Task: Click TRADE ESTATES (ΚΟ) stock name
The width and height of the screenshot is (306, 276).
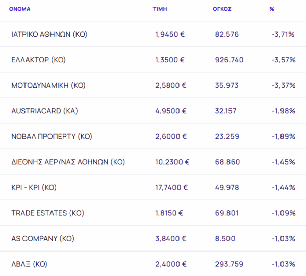Action: coord(47,213)
